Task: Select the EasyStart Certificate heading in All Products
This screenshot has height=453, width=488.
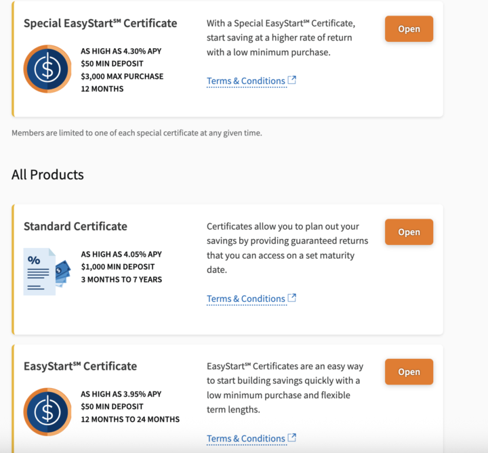Action: click(x=80, y=366)
